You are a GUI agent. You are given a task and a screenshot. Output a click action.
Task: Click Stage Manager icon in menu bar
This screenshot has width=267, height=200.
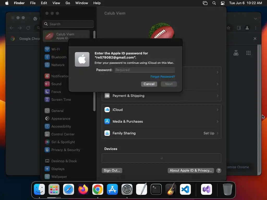tap(205, 3)
